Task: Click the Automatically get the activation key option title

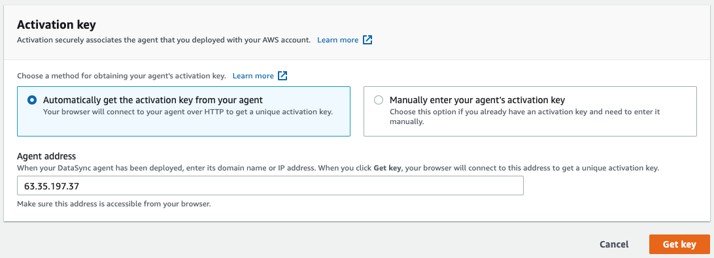Action: click(152, 100)
